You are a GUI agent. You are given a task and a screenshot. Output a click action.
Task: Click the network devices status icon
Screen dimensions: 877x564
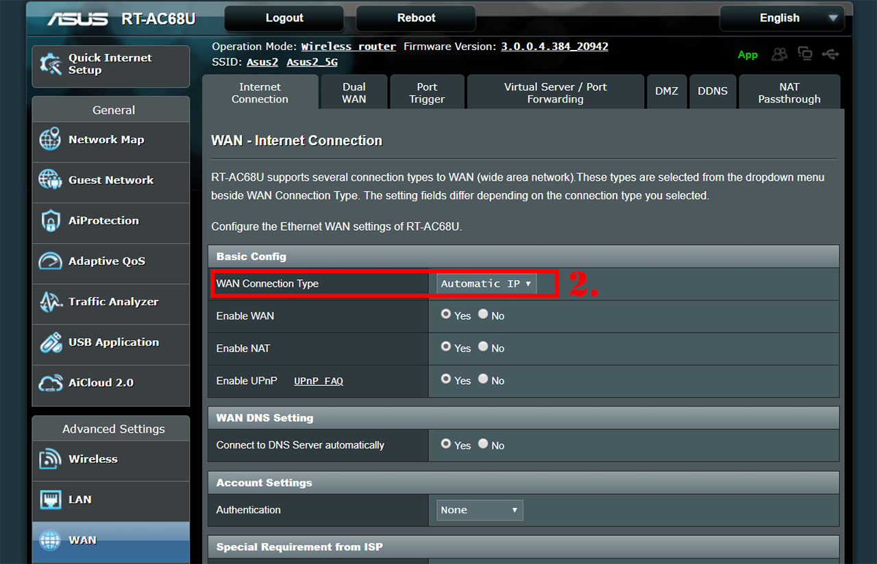pos(805,55)
